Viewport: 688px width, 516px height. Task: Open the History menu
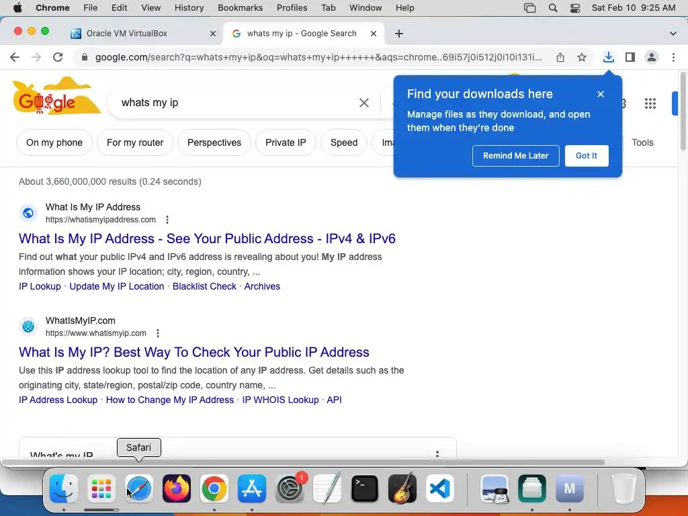pos(189,8)
